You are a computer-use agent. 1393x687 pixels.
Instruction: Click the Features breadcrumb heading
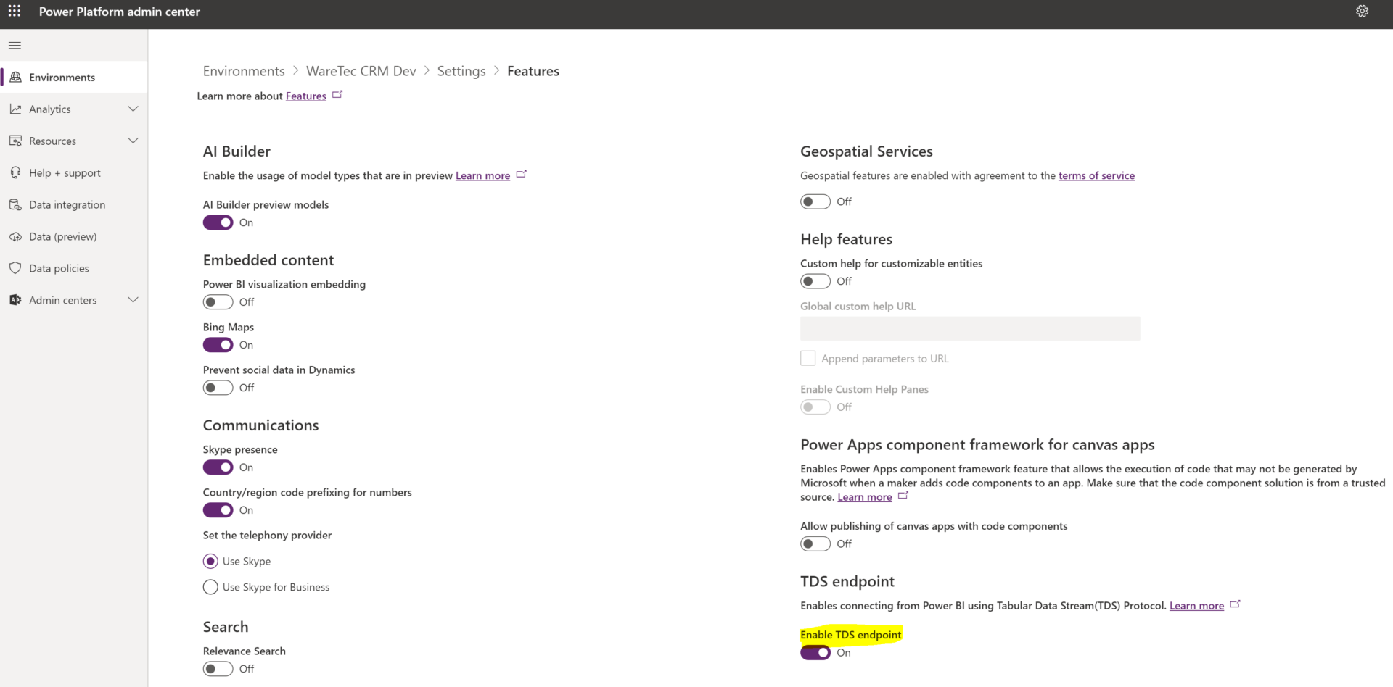533,71
